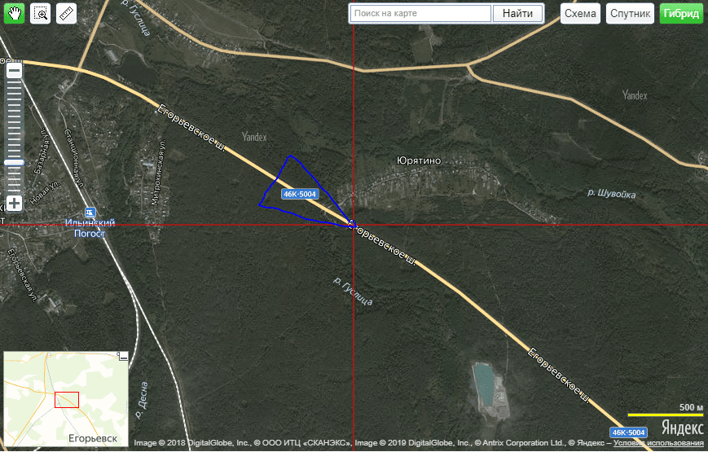Open the Условия использования link
The width and height of the screenshot is (708, 452).
click(658, 444)
